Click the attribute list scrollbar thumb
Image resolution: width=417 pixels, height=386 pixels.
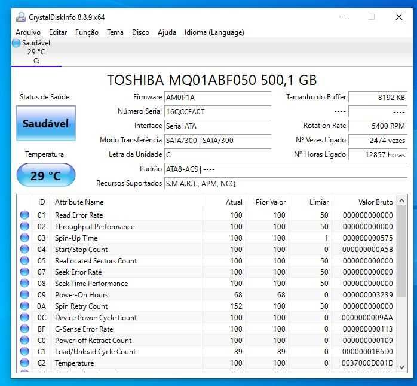(402, 251)
